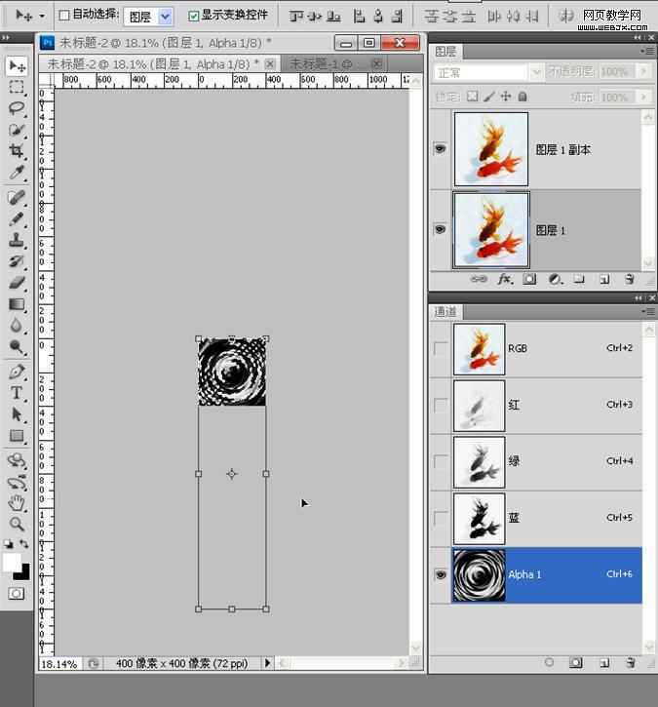Viewport: 658px width, 707px height.
Task: Enable the auto-select (自动选择) checkbox
Action: pyautogui.click(x=64, y=16)
